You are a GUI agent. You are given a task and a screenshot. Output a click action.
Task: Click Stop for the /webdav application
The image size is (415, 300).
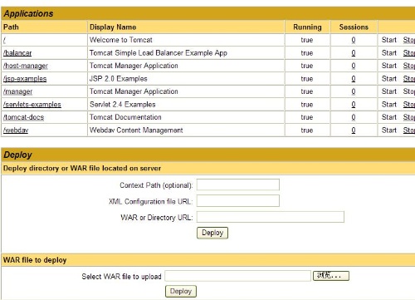tap(409, 130)
